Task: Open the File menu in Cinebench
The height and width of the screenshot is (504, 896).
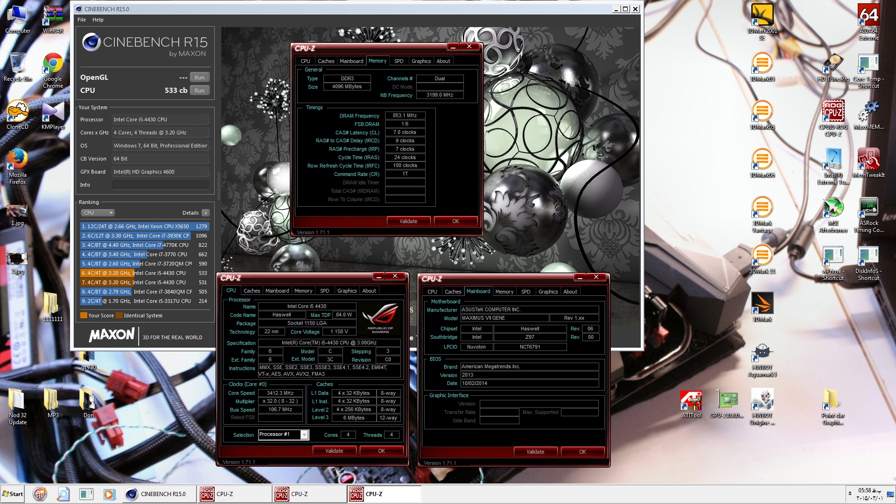Action: tap(82, 20)
